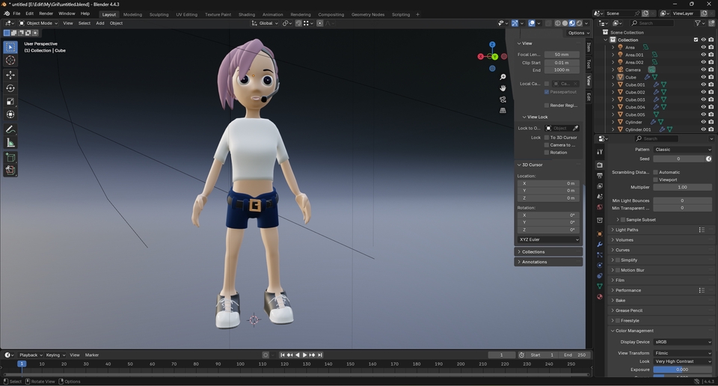
Task: Adjust the Exposure slider
Action: [682, 370]
